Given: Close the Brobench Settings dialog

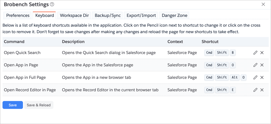Looking at the screenshot, I should pyautogui.click(x=263, y=4).
